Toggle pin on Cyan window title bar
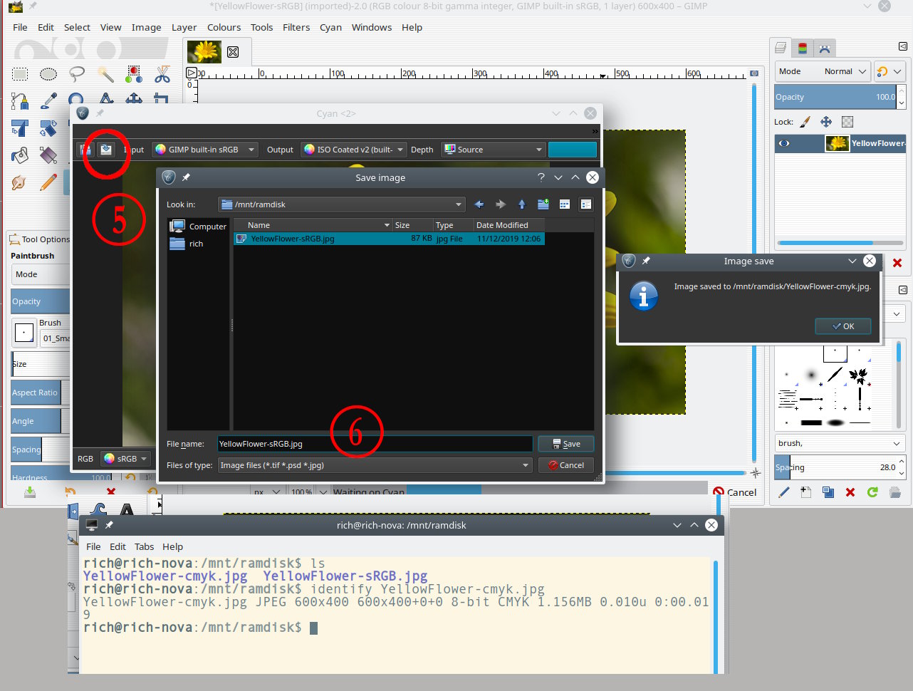Image resolution: width=913 pixels, height=691 pixels. 100,113
